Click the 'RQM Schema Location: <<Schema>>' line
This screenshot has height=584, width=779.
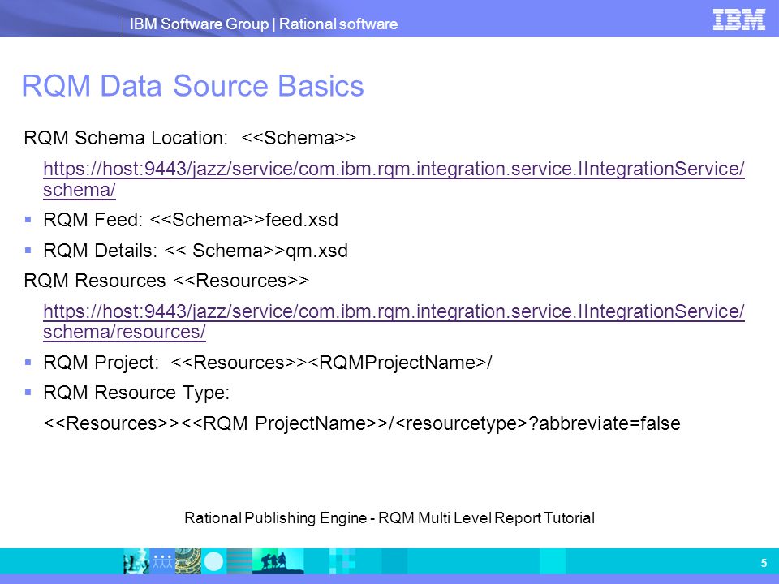190,138
